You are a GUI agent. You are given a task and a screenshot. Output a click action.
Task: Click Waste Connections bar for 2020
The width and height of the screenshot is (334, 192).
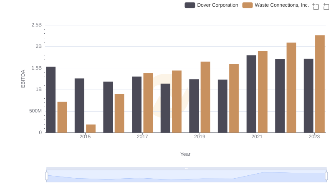(x=234, y=98)
